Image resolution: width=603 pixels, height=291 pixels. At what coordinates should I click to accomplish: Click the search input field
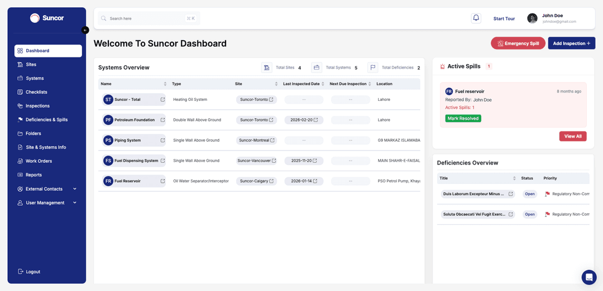(x=149, y=18)
